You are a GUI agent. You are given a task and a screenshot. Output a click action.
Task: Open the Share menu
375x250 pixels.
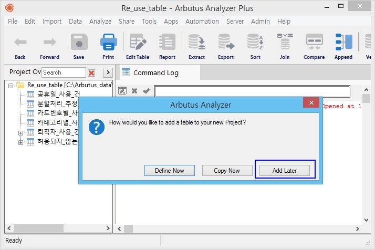pos(127,22)
